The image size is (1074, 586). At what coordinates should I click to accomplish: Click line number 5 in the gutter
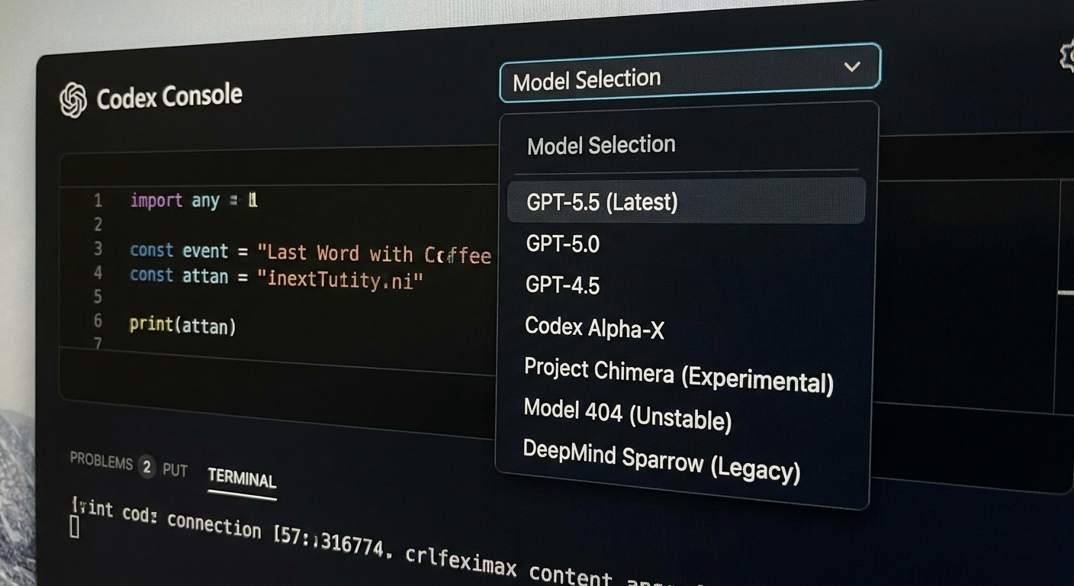98,296
